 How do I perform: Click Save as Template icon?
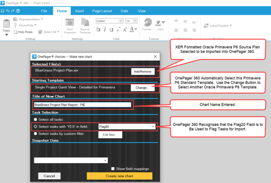pyautogui.click(x=85, y=26)
